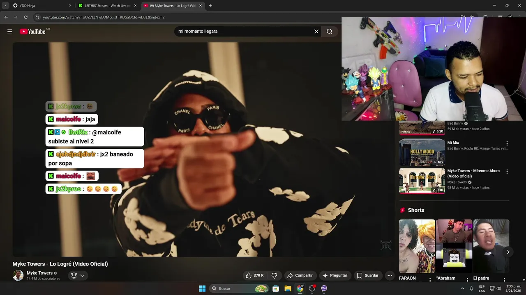This screenshot has width=526, height=295.
Task: Open a new browser tab
Action: [x=210, y=6]
